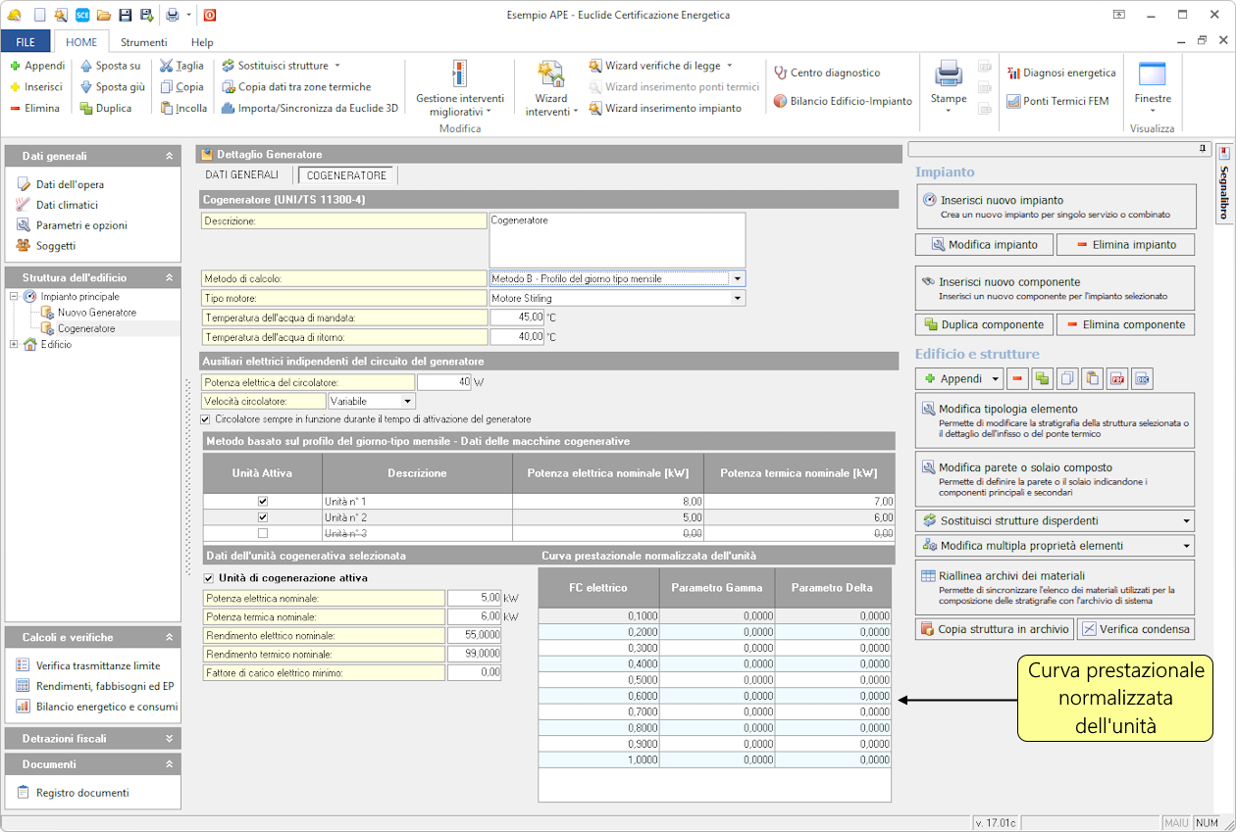Open the Strumenti ribbon tab
Screen dimensions: 1236x832
coord(143,42)
